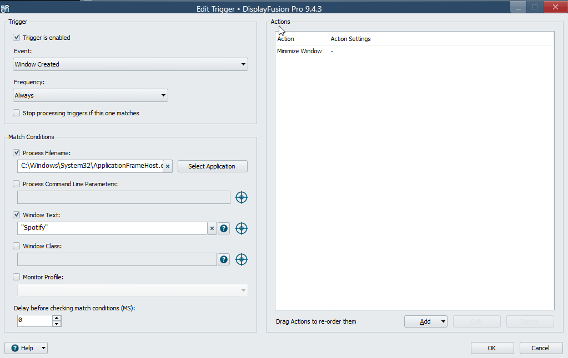
Task: Disable the 'Trigger is enabled' checkbox
Action: pyautogui.click(x=17, y=38)
